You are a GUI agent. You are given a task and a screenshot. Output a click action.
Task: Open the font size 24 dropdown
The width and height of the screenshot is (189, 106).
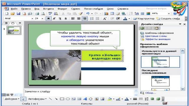42,19
